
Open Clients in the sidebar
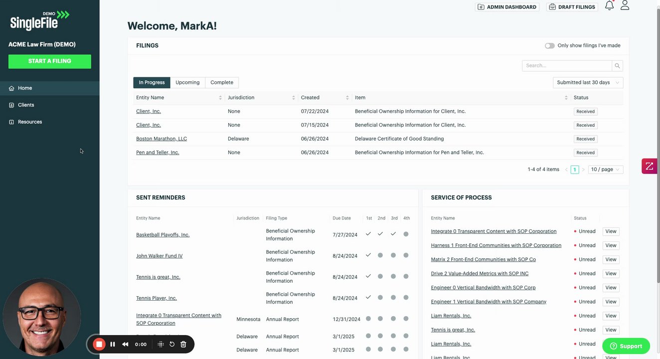tap(50, 105)
